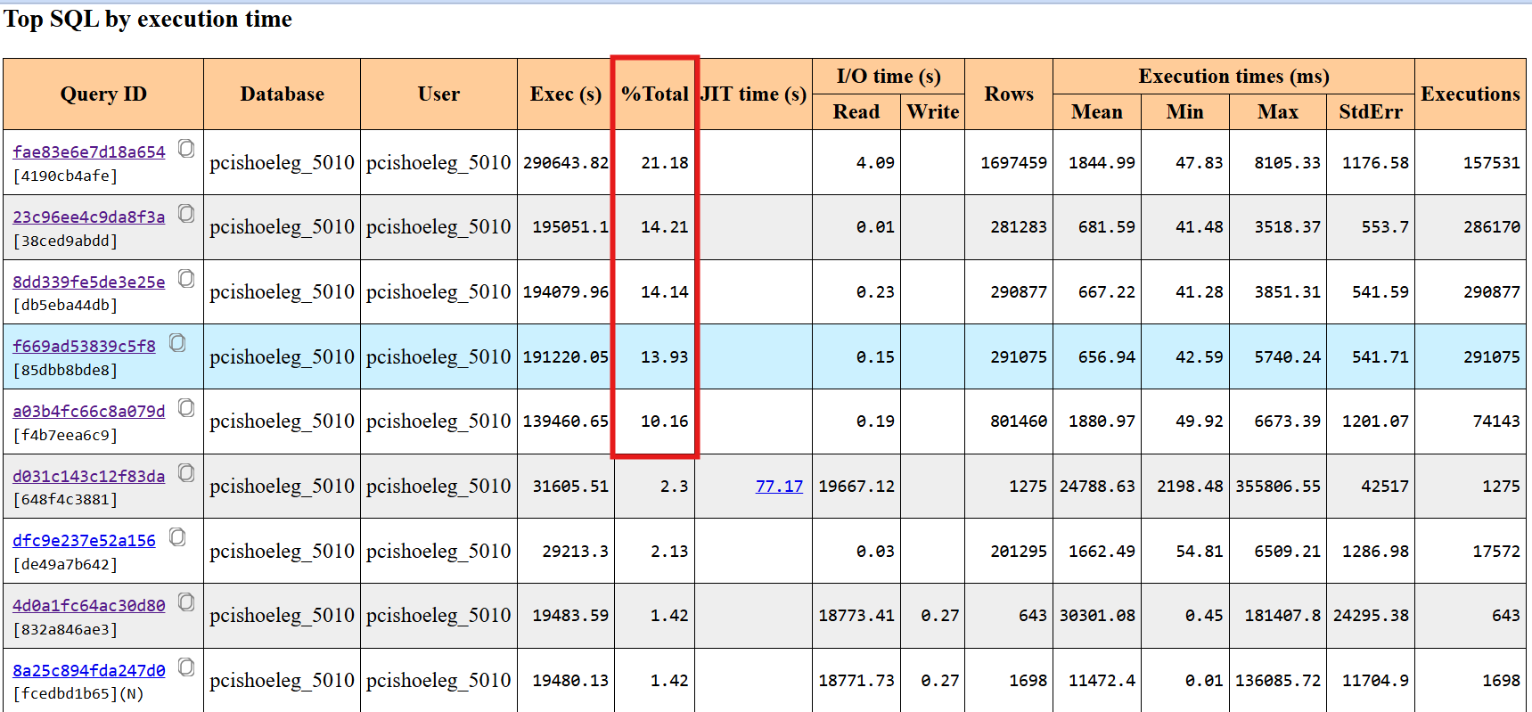The height and width of the screenshot is (712, 1532).
Task: Open query dfc9e237e52a156 link
Action: (84, 541)
